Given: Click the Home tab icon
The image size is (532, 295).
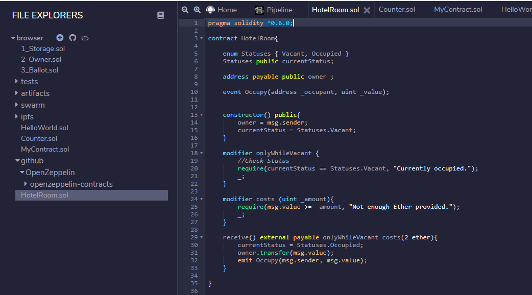Looking at the screenshot, I should (210, 10).
